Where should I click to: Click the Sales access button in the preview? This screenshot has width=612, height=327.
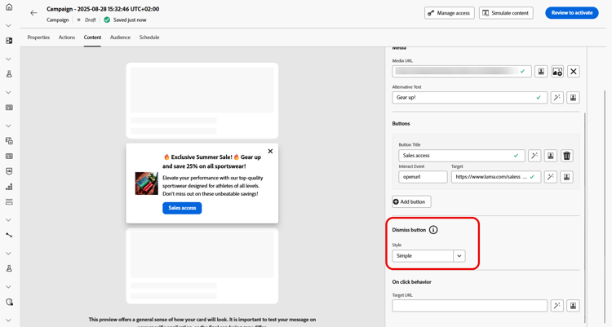pyautogui.click(x=182, y=208)
